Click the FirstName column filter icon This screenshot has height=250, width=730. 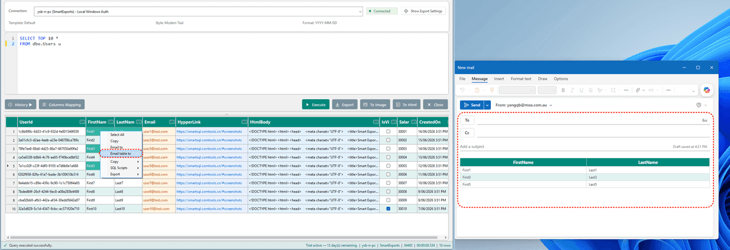[x=111, y=122]
